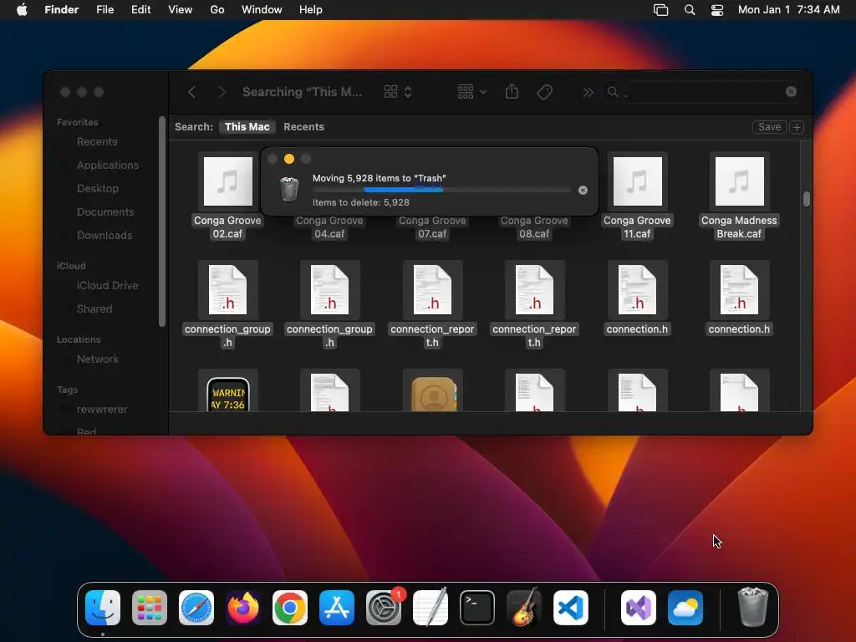The image size is (856, 642).
Task: Go to Desktop in sidebar
Action: [x=97, y=189]
